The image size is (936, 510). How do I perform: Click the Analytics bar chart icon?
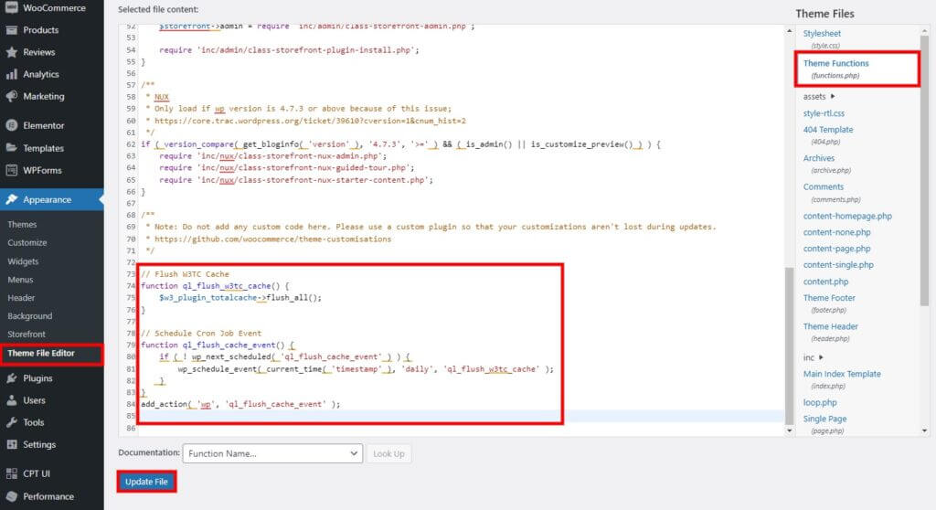11,74
